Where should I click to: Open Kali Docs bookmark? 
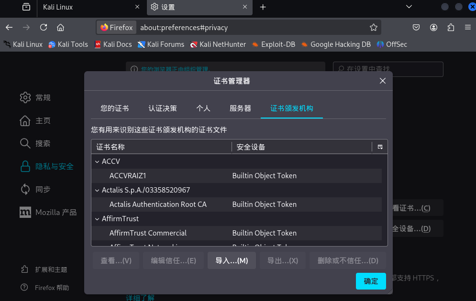pos(113,44)
